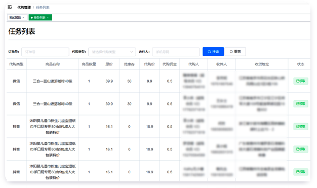Image resolution: width=317 pixels, height=188 pixels.
Task: Click the 收货地址 column header
Action: click(x=262, y=64)
